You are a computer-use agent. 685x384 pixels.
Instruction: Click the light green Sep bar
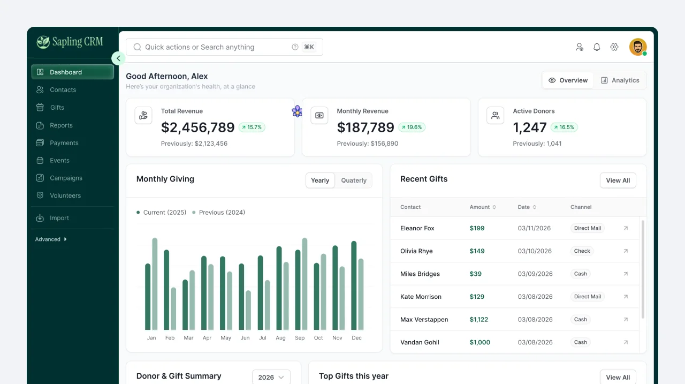tap(305, 284)
